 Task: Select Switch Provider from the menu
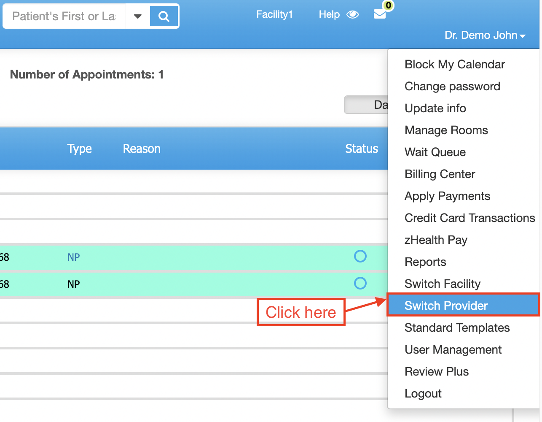click(446, 305)
